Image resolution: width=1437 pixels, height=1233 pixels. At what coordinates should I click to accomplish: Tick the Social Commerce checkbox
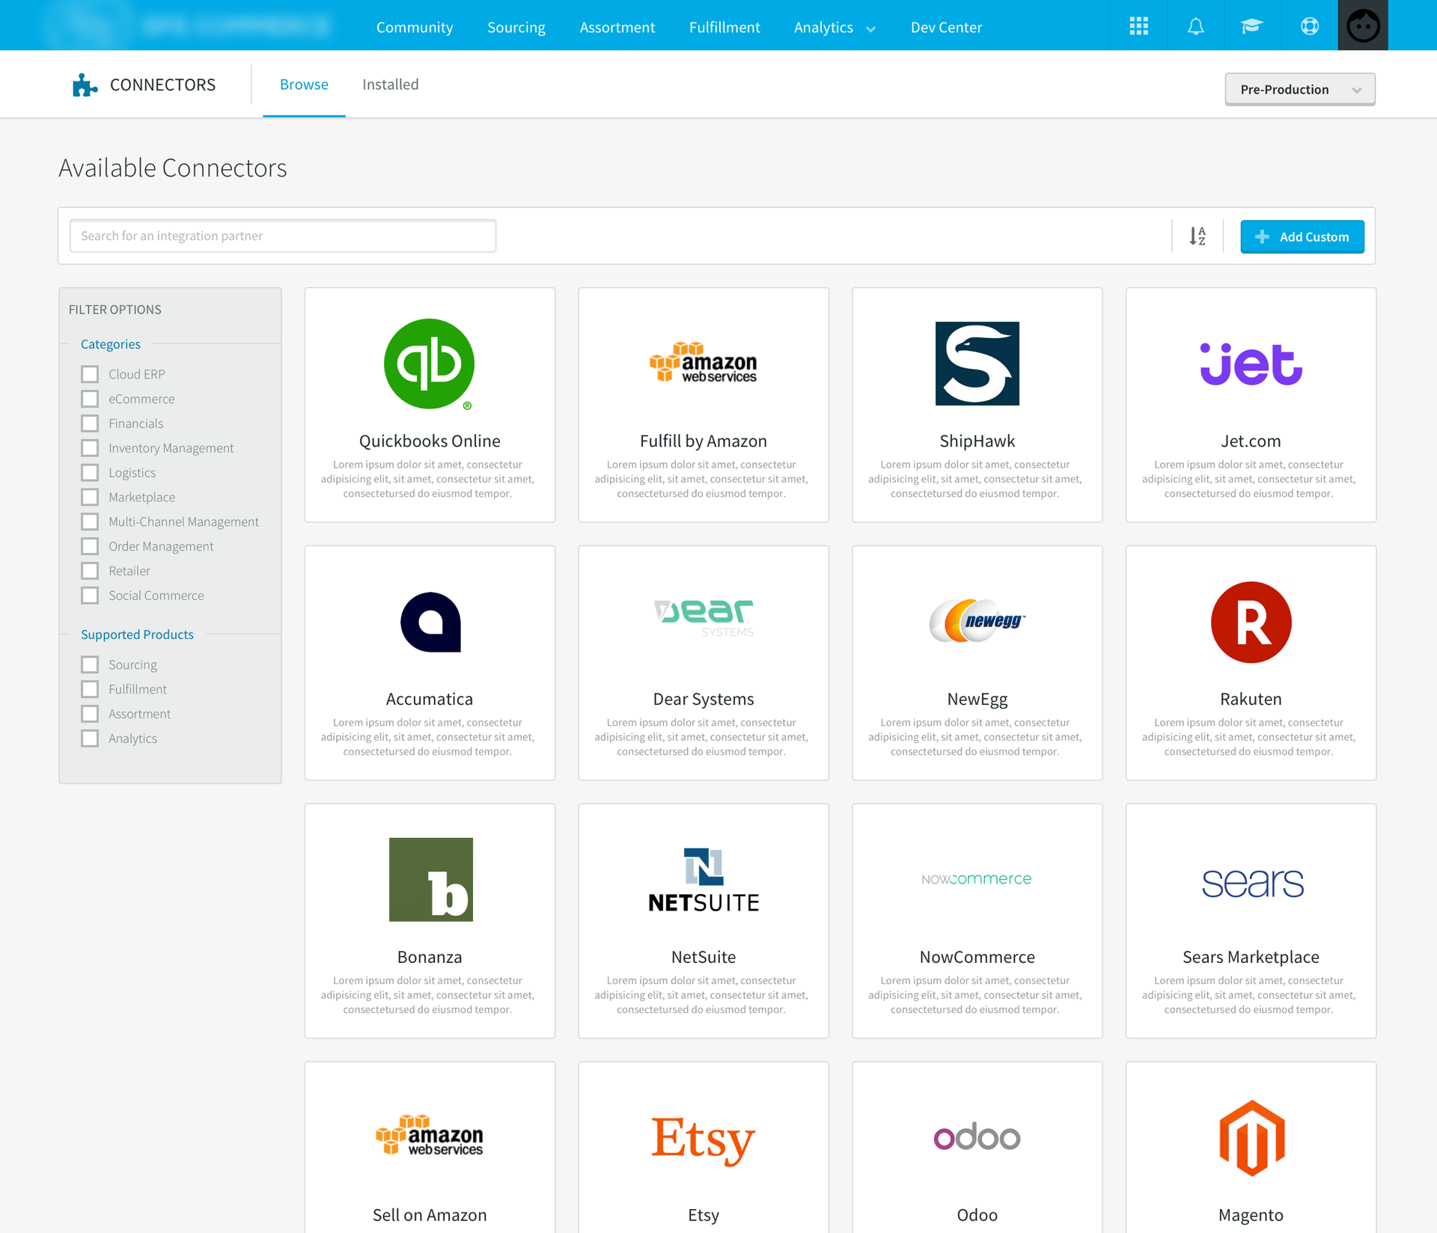point(90,596)
